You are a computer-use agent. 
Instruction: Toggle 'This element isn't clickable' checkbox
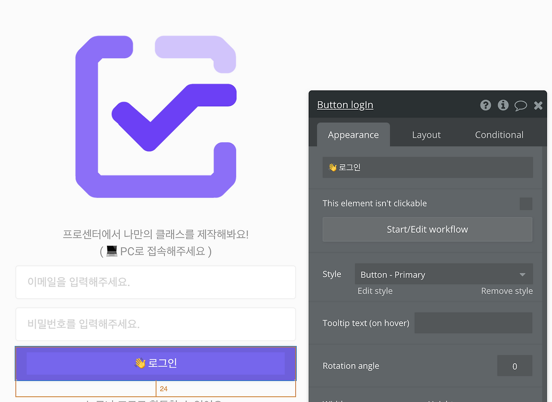click(526, 203)
